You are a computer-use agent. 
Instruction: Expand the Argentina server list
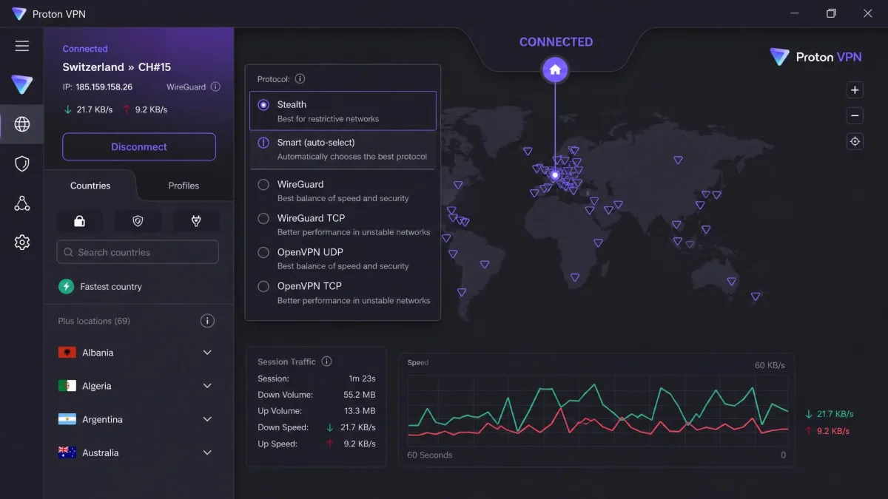click(207, 419)
